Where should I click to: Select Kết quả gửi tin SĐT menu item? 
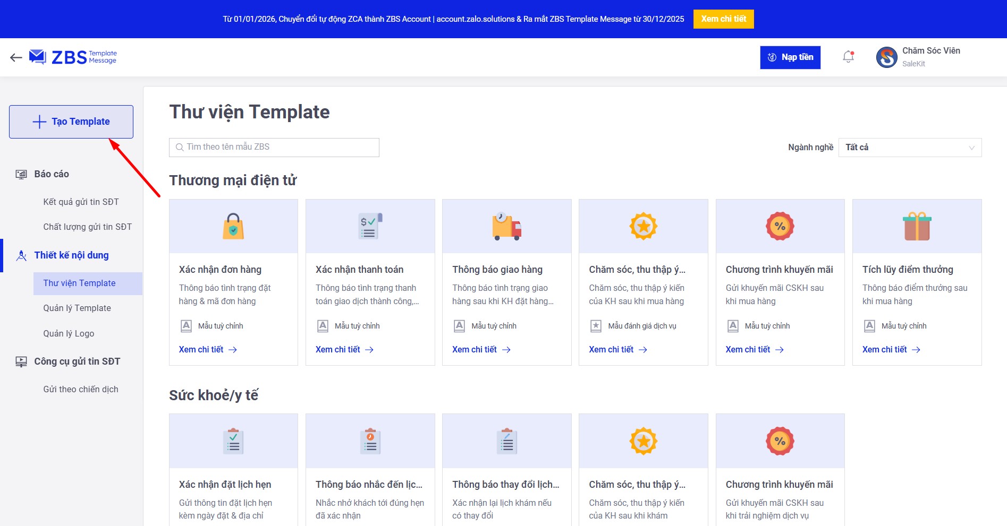81,202
